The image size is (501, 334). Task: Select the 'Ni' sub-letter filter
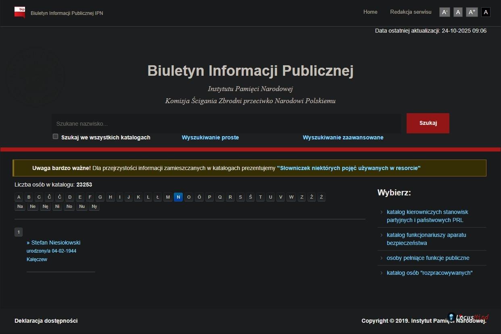pyautogui.click(x=58, y=207)
